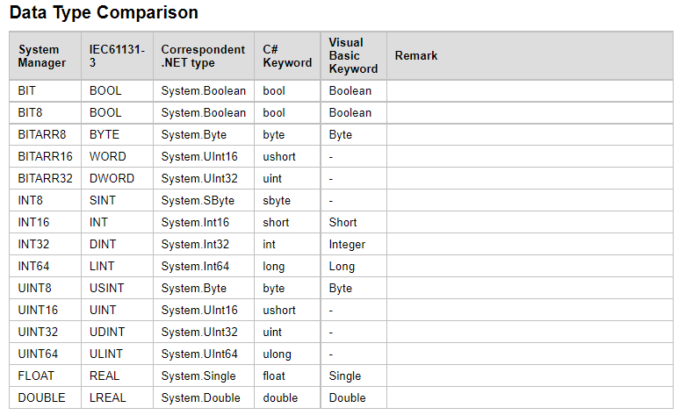
Task: Select the 'FLOAT' cell
Action: coord(45,376)
